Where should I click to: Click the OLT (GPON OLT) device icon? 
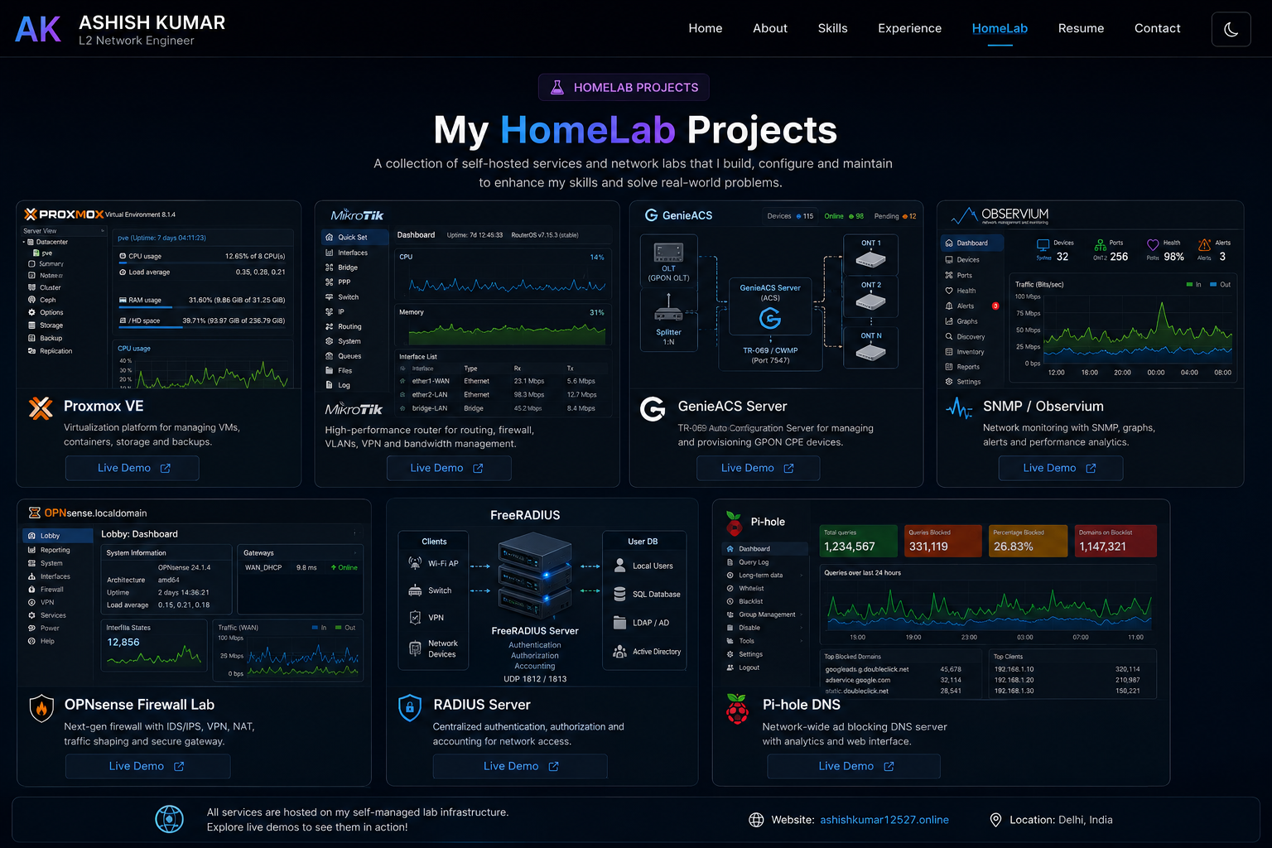pyautogui.click(x=668, y=253)
